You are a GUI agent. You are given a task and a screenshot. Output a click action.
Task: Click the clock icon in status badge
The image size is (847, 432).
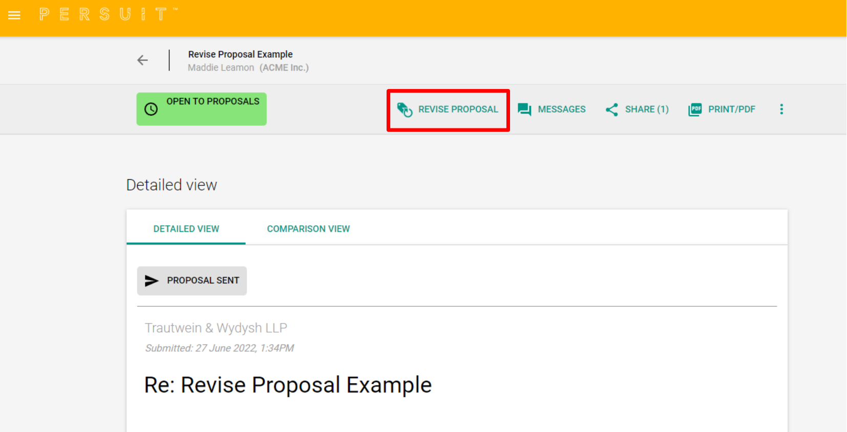pyautogui.click(x=151, y=109)
